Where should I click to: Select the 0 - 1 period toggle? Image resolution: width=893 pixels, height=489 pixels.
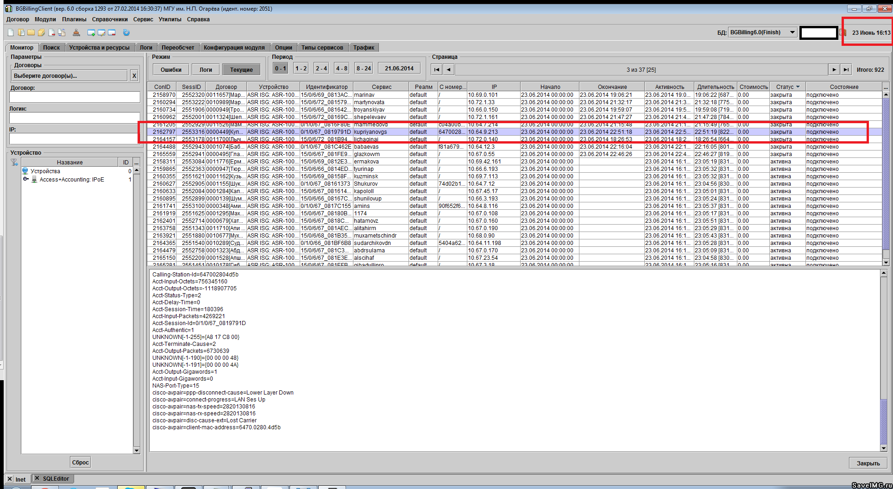(280, 69)
